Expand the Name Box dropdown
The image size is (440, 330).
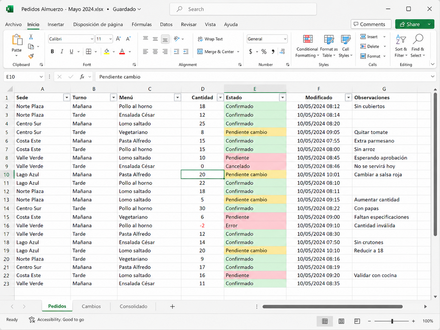pyautogui.click(x=41, y=77)
